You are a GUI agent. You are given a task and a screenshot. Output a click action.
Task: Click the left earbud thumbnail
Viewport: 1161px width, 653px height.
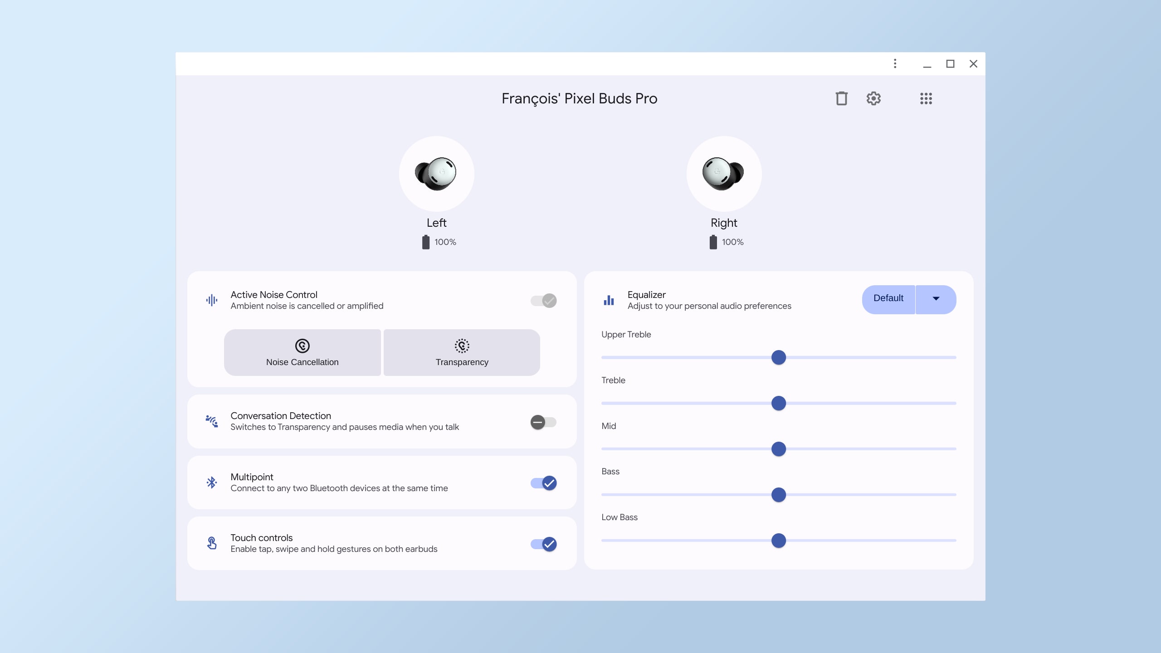pyautogui.click(x=436, y=173)
